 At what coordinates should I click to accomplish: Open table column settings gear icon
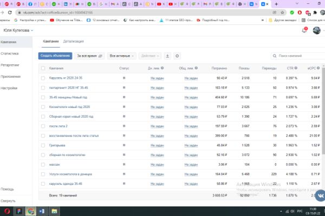[x=177, y=56]
